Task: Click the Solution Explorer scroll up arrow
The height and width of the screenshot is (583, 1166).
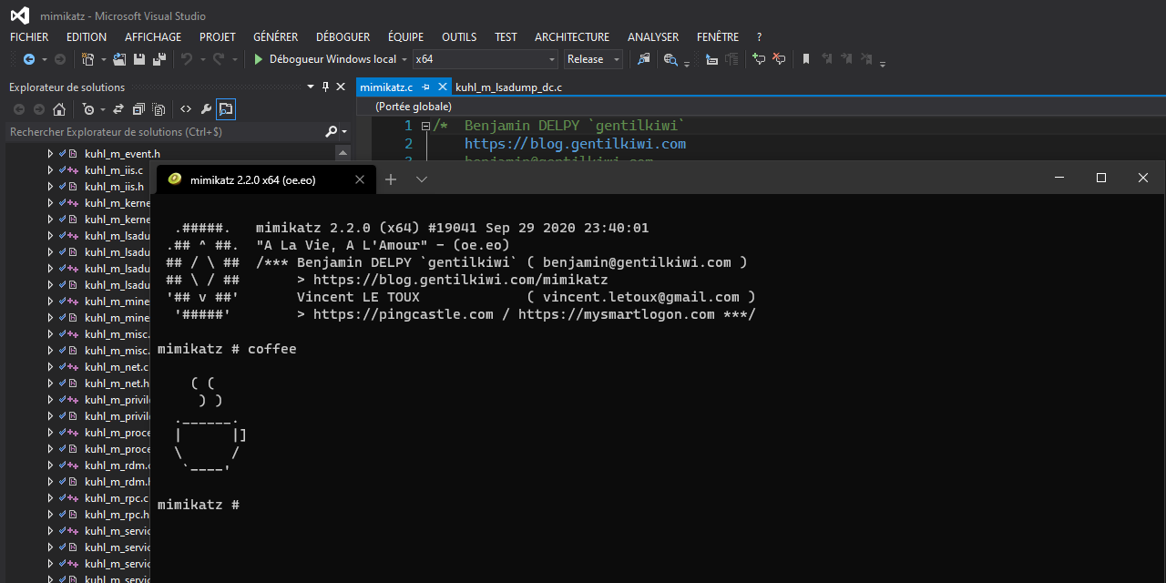Action: click(343, 153)
